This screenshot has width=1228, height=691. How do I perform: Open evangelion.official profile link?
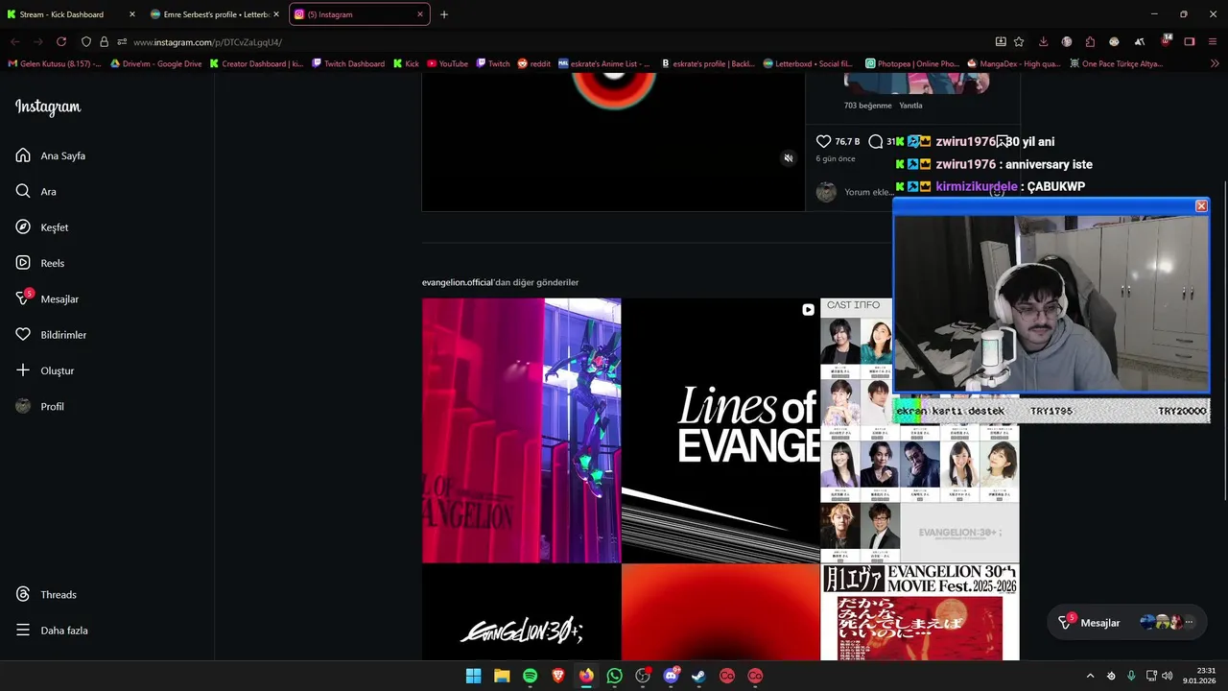[x=457, y=282]
